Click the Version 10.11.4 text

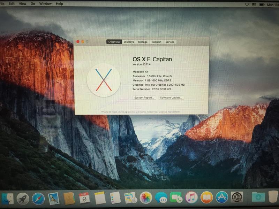pos(142,64)
